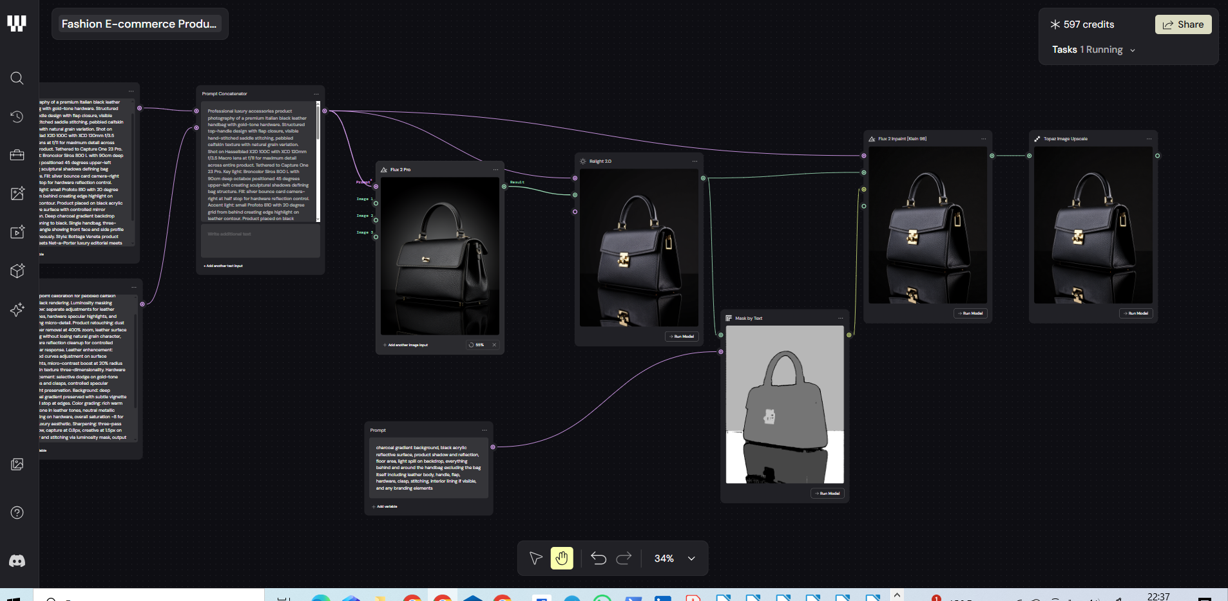Open the toolbox panel in sidebar
The image size is (1228, 601).
[17, 154]
